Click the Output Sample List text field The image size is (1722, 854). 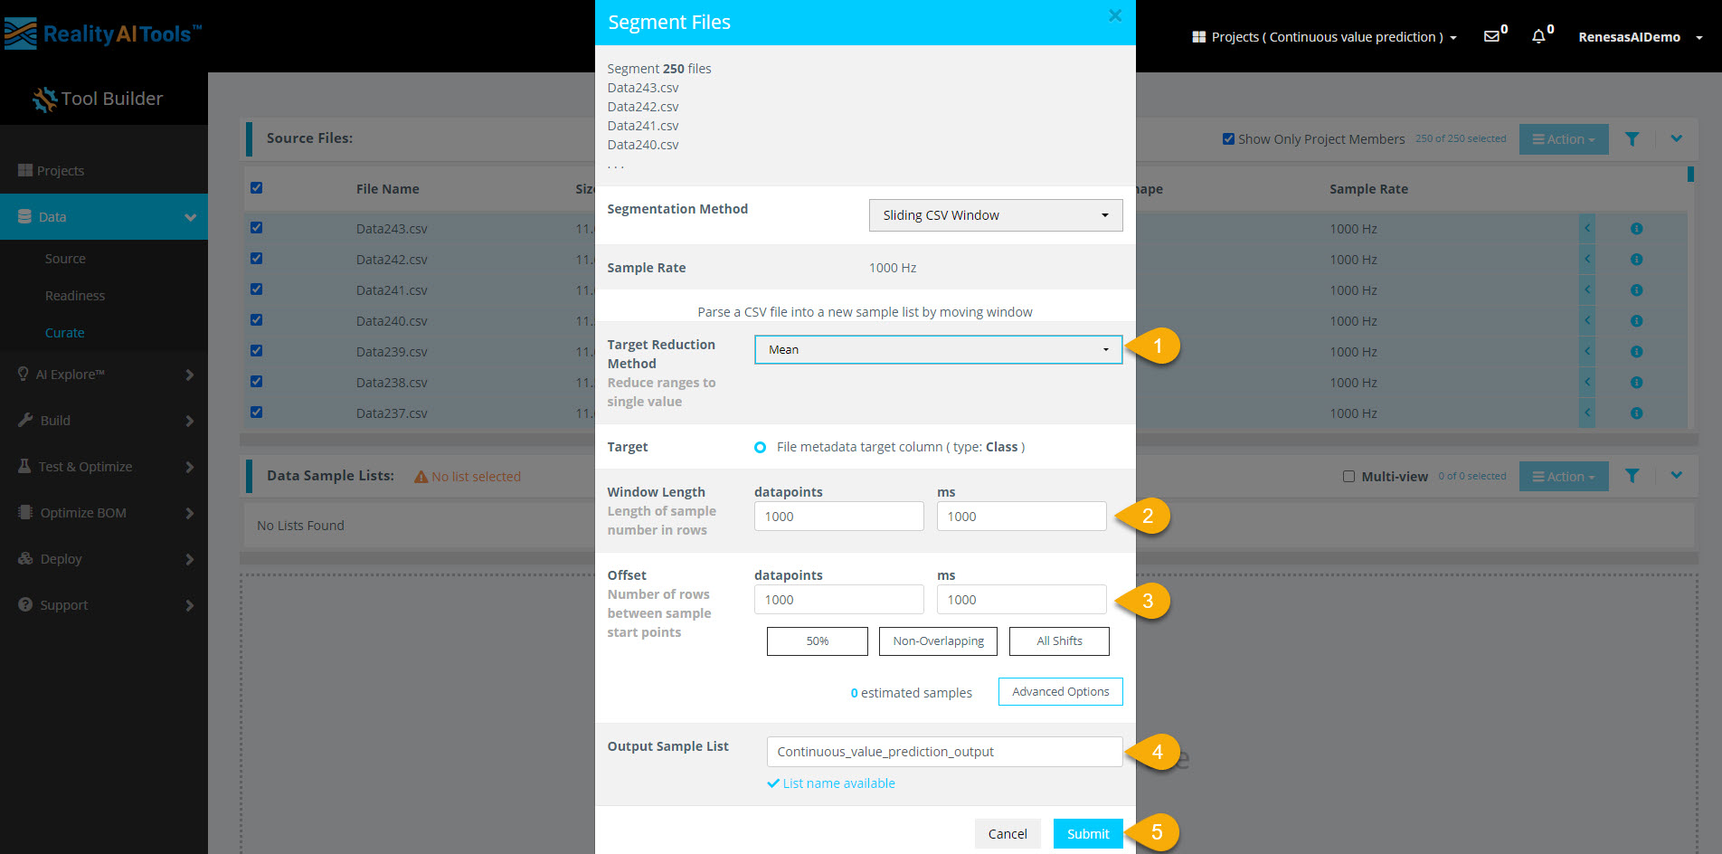943,751
